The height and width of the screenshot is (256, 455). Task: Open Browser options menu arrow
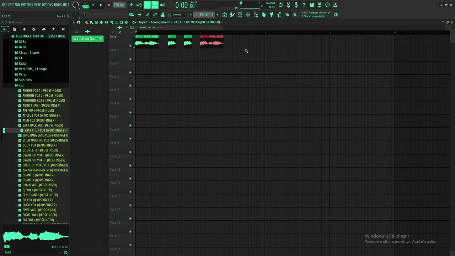coord(2,22)
